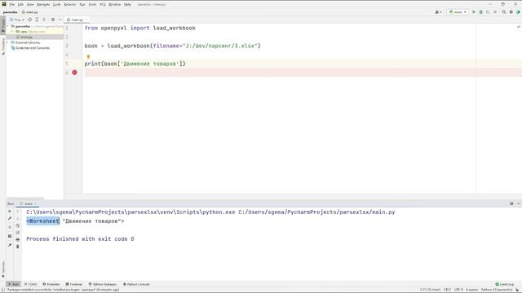This screenshot has width=522, height=293.
Task: Open the Code menu
Action: 56,4
